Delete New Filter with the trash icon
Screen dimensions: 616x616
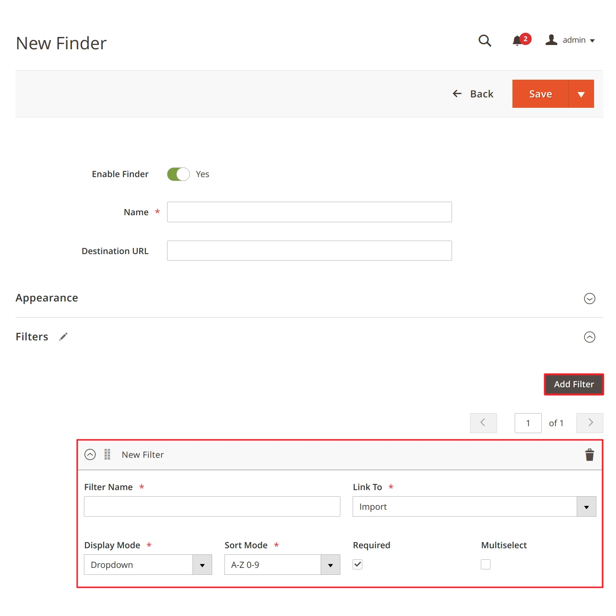click(x=589, y=454)
